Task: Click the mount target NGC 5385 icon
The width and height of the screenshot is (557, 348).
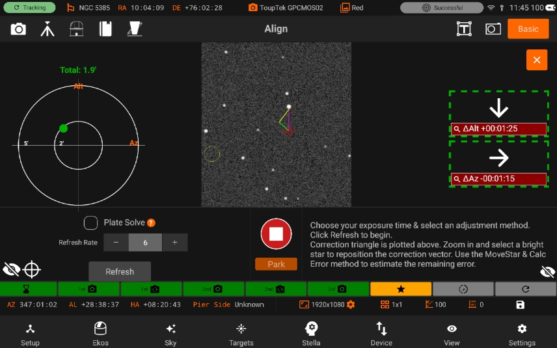Action: click(71, 7)
